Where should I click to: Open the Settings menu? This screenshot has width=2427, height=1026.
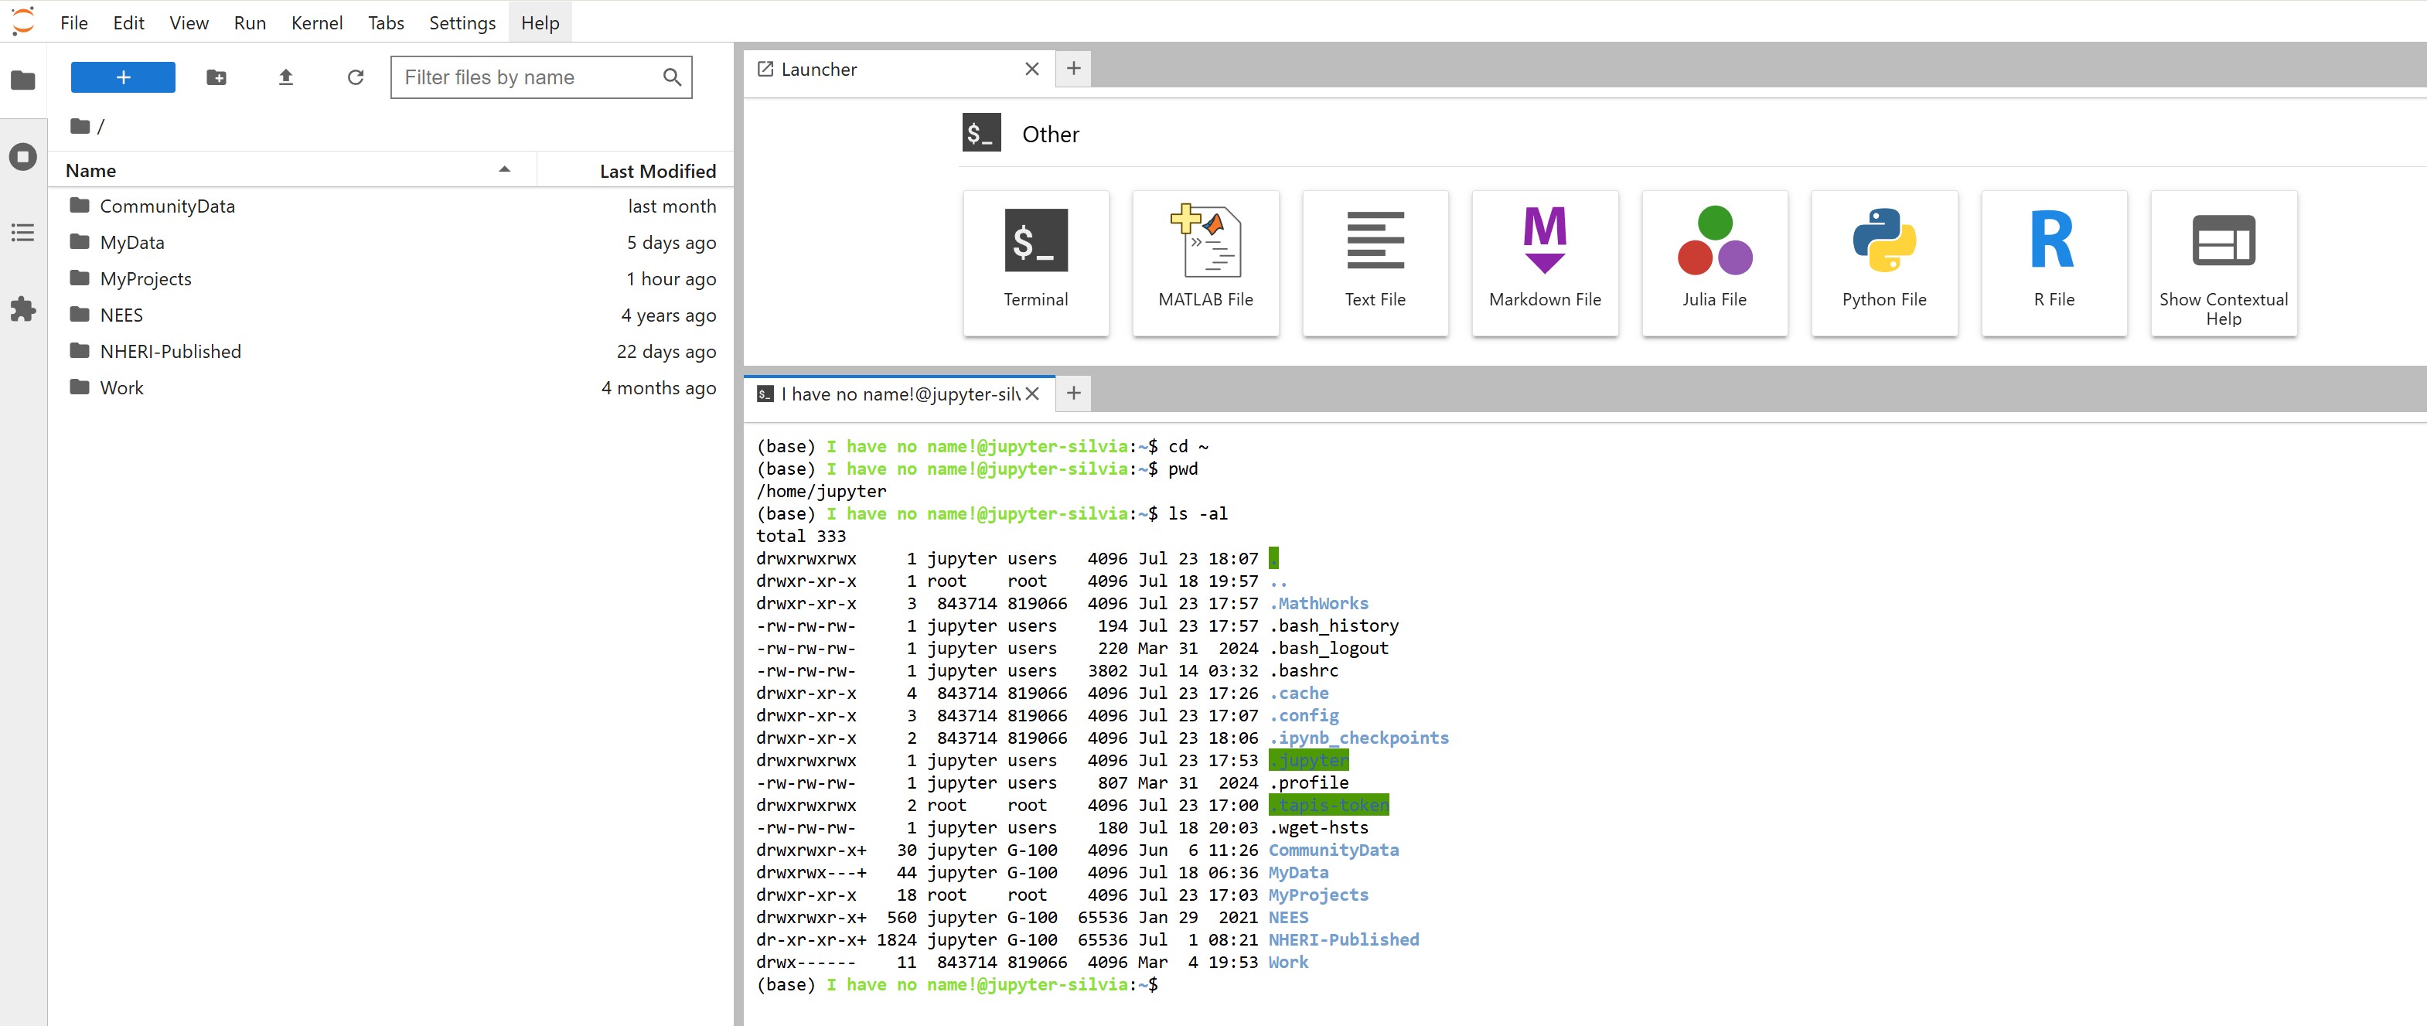tap(462, 22)
